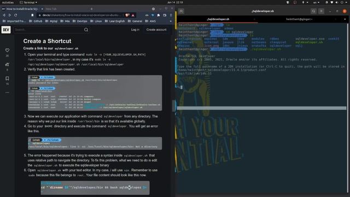350x197 pixels.
Task: Open the system power menu arrow
Action: tap(346, 2)
